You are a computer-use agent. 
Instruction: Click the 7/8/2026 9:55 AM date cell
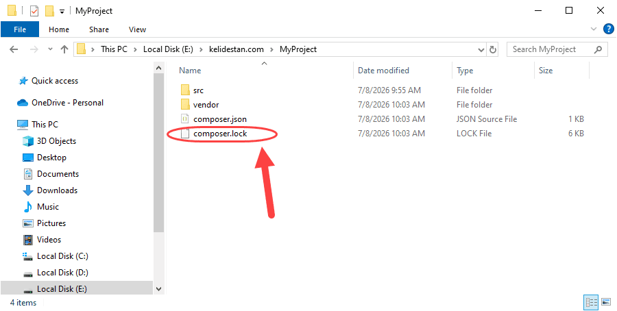coord(389,90)
